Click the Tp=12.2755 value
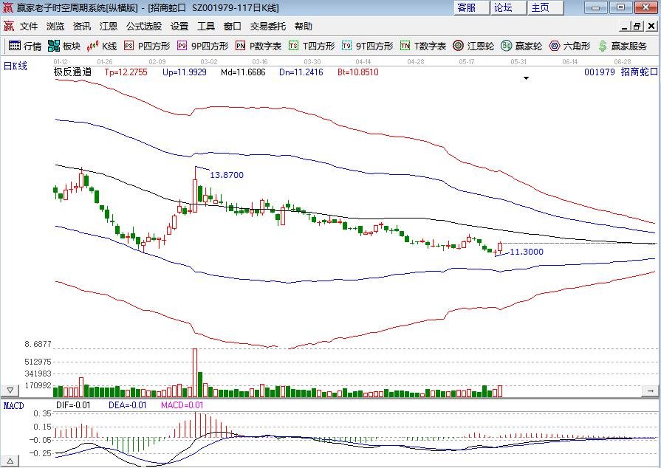 pyautogui.click(x=126, y=72)
